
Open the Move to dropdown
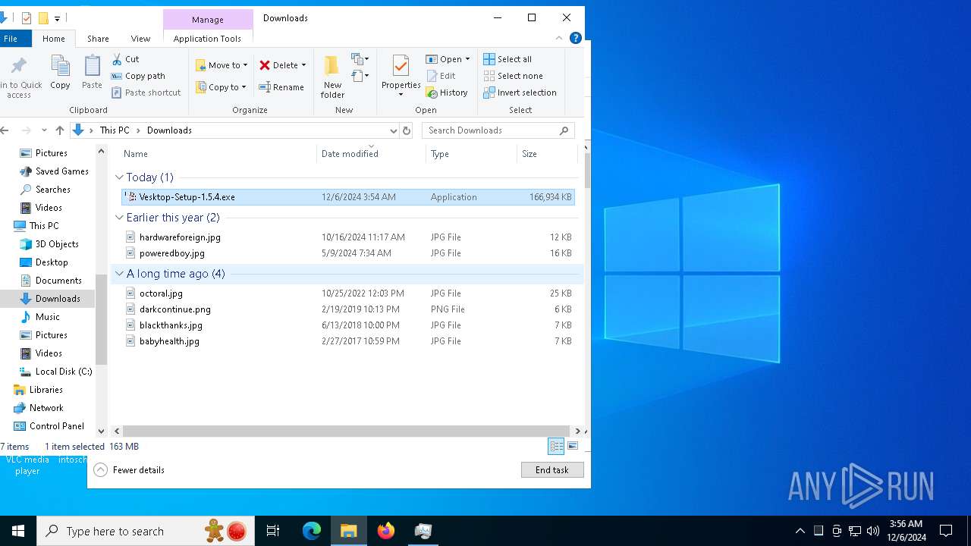(x=222, y=65)
